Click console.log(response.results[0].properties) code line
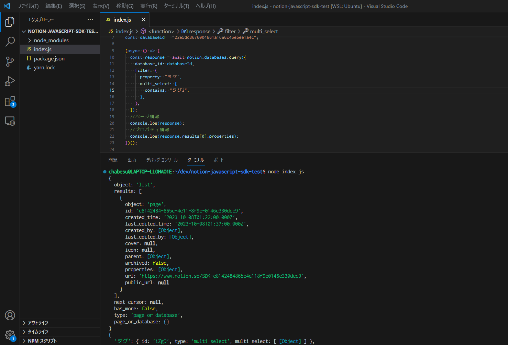 pyautogui.click(x=184, y=136)
